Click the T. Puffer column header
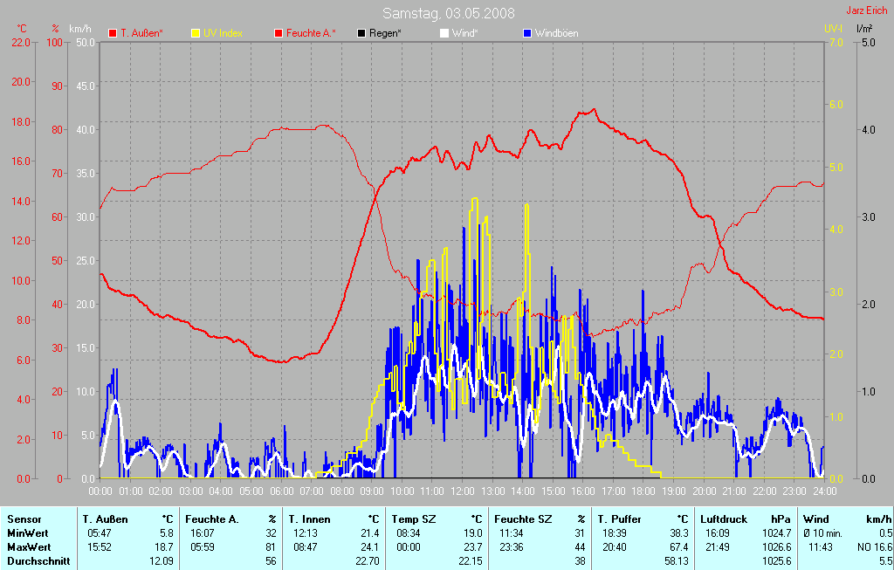Image resolution: width=894 pixels, height=570 pixels. point(619,519)
